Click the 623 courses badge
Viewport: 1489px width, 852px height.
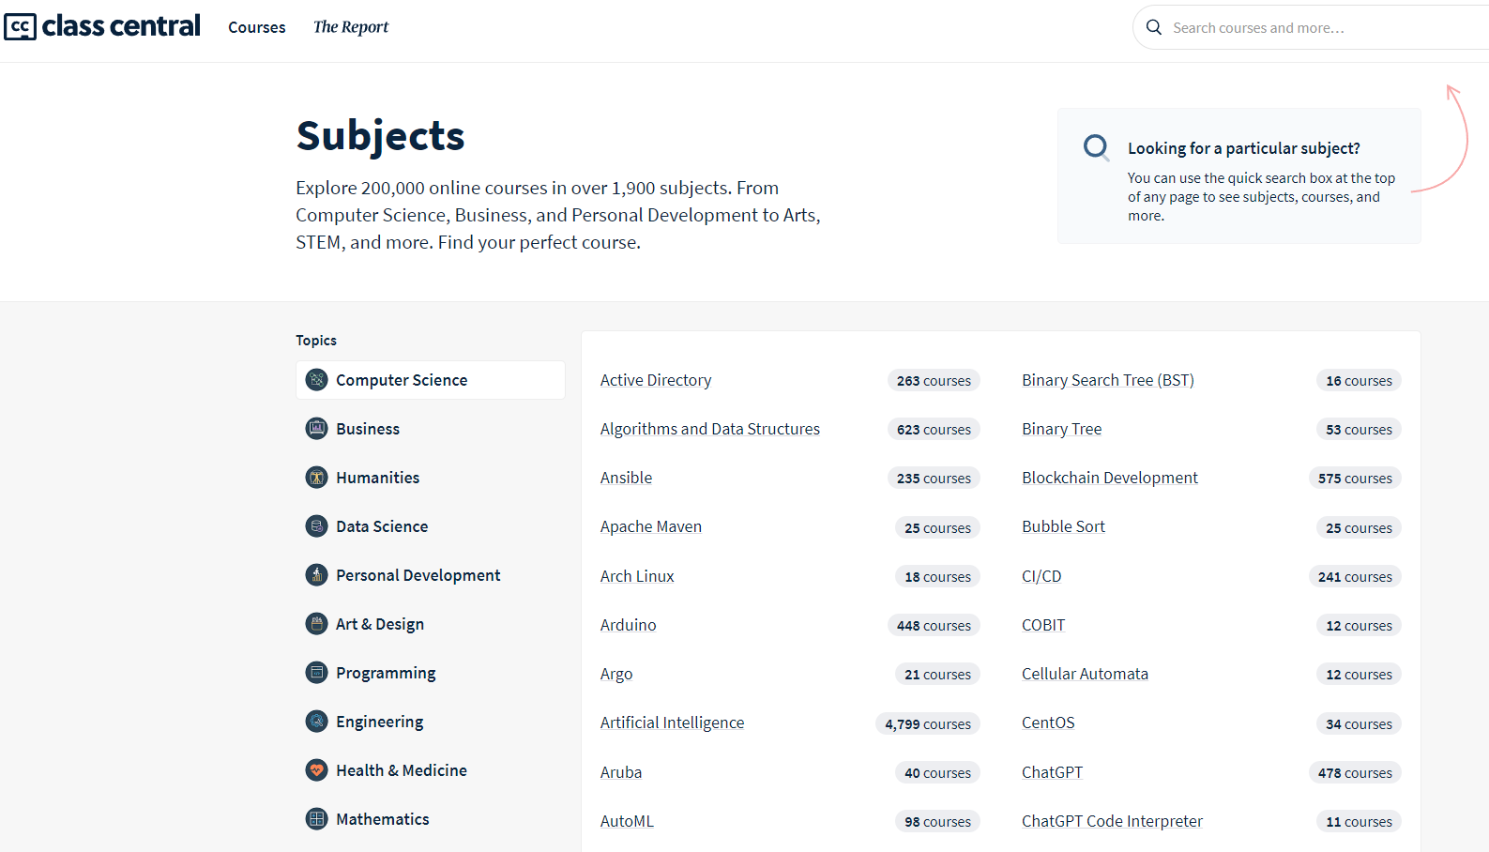click(x=934, y=430)
